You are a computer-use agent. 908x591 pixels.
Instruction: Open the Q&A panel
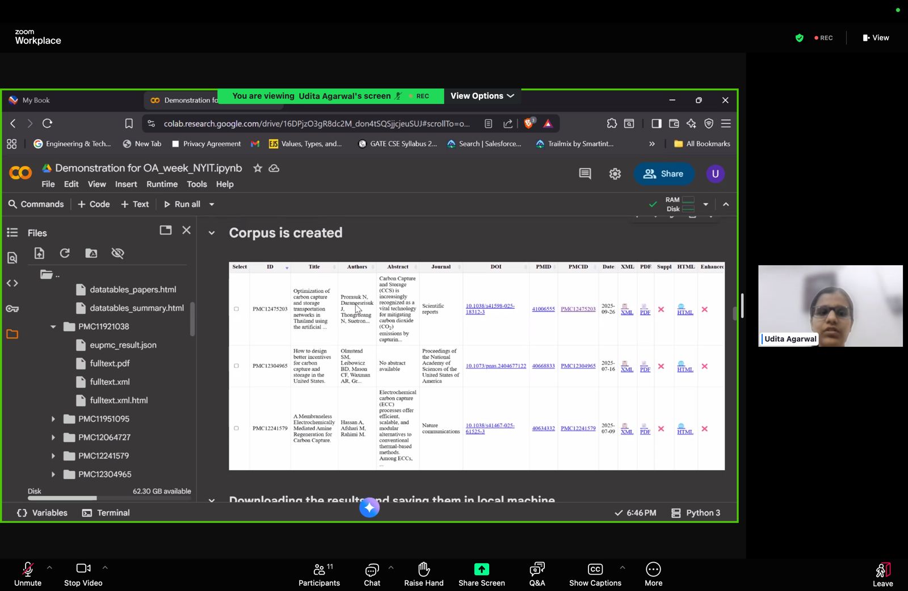click(537, 575)
